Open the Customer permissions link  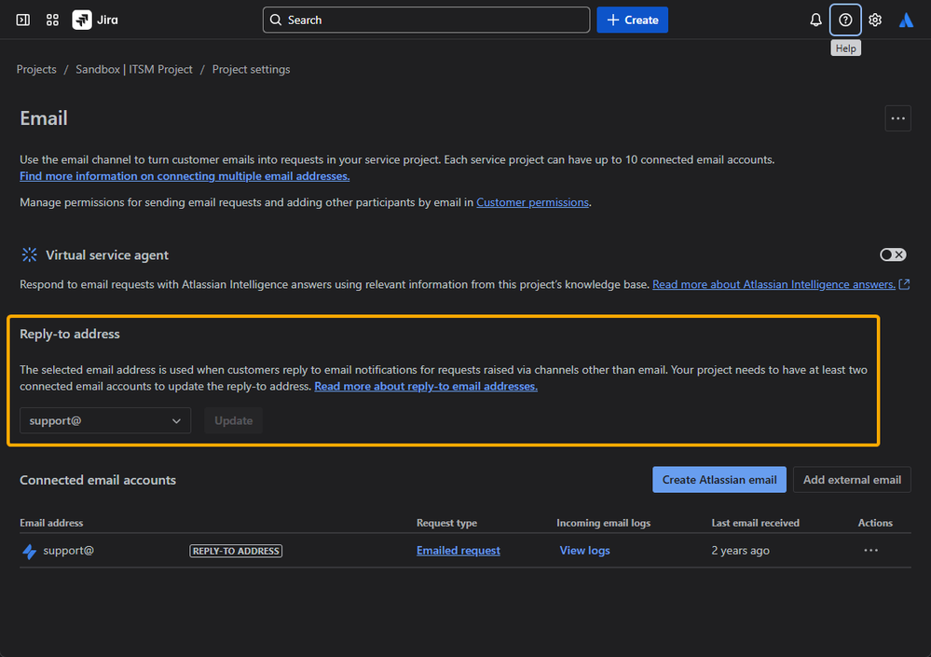click(x=532, y=202)
